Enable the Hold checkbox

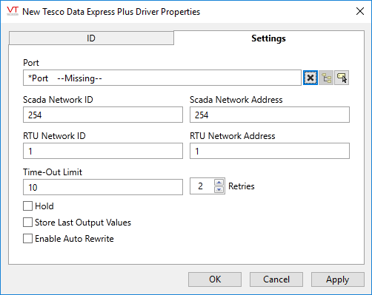click(x=27, y=206)
